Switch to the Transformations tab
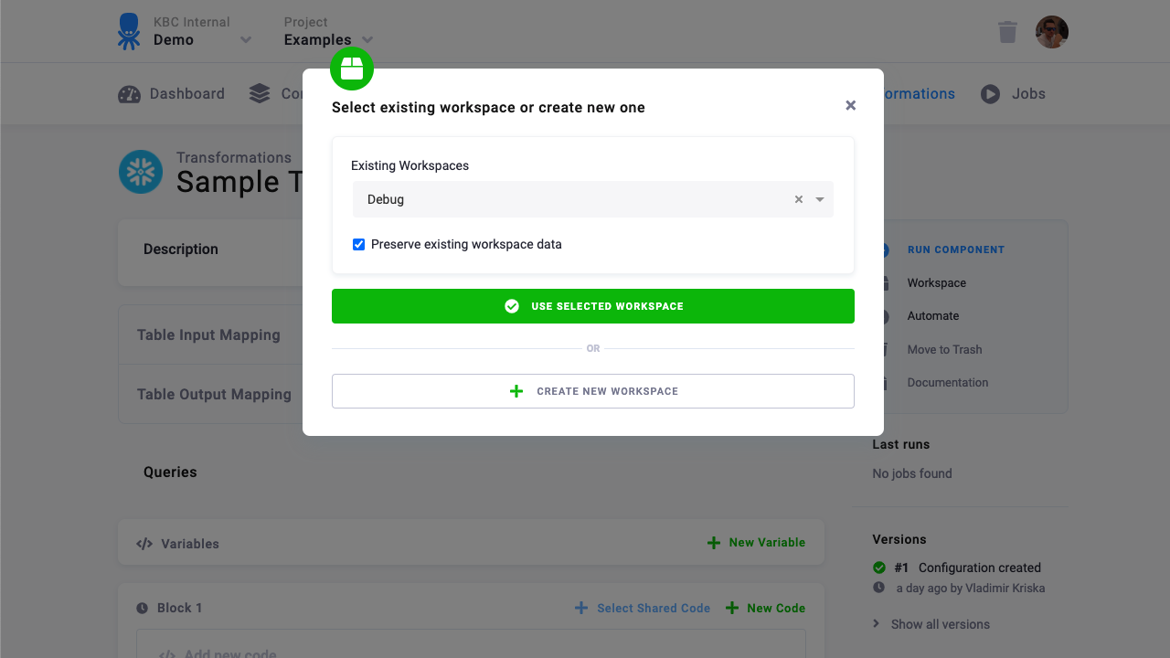Viewport: 1170px width, 658px height. (x=914, y=93)
